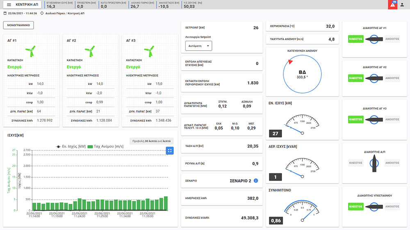
Task: Click the calendar icon next to the date
Action: (x=5, y=13)
